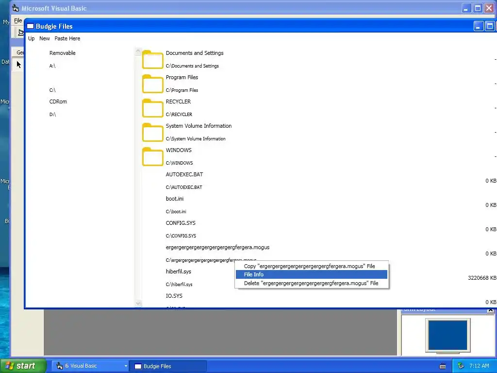Click the Up menu item

click(32, 38)
